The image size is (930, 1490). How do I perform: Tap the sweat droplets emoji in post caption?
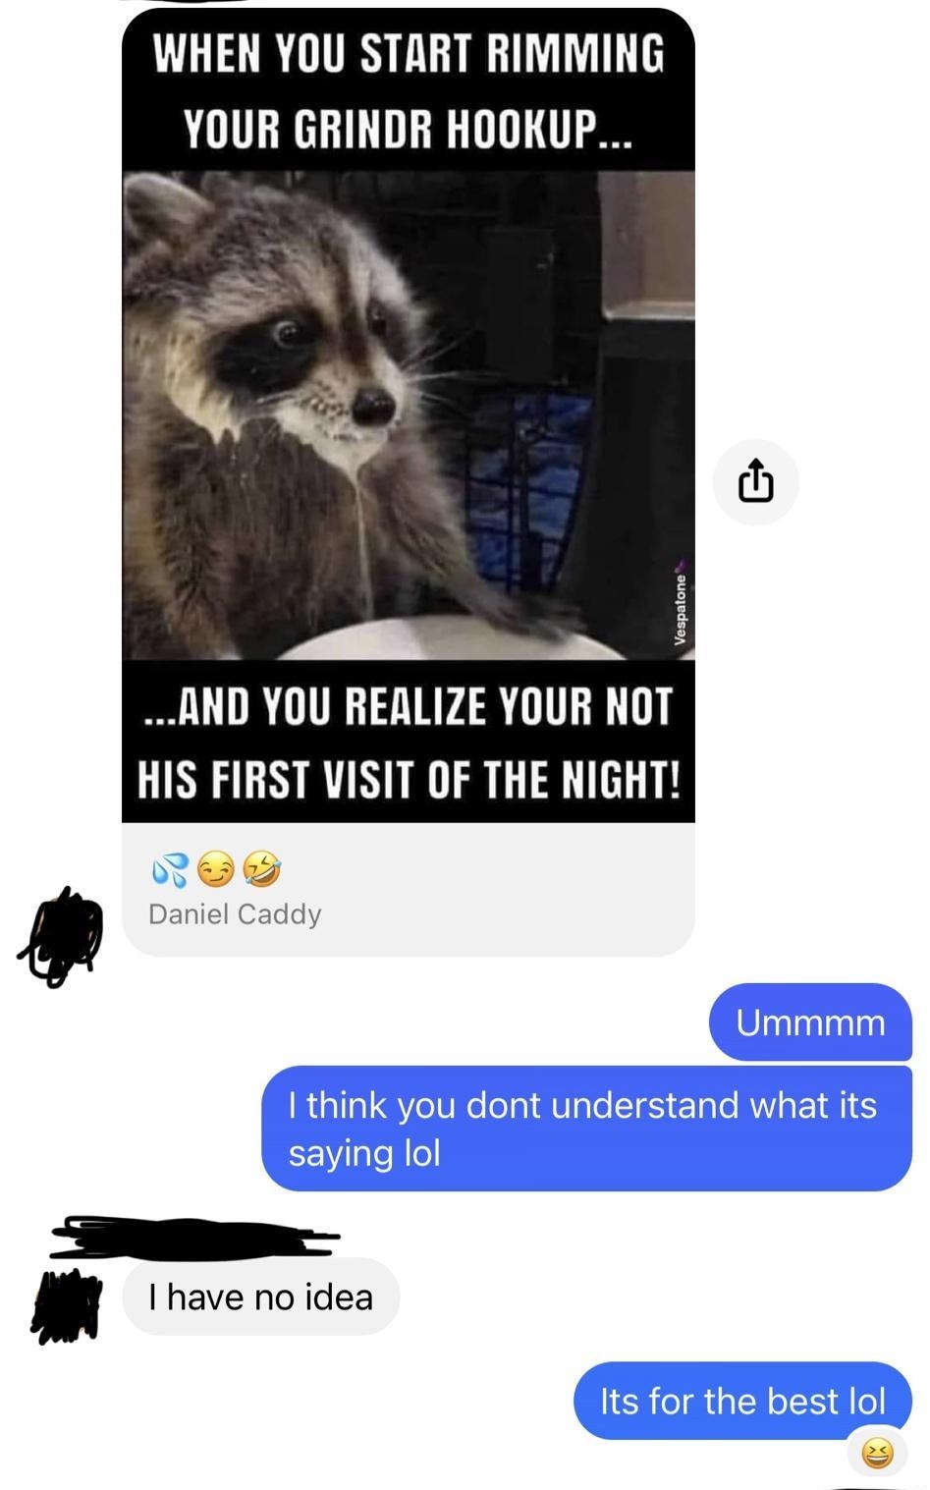click(170, 869)
